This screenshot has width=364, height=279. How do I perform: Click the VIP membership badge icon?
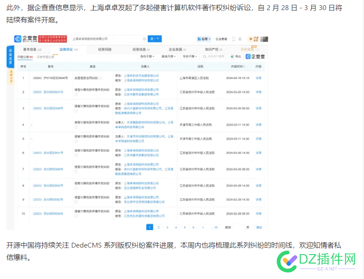254,39
